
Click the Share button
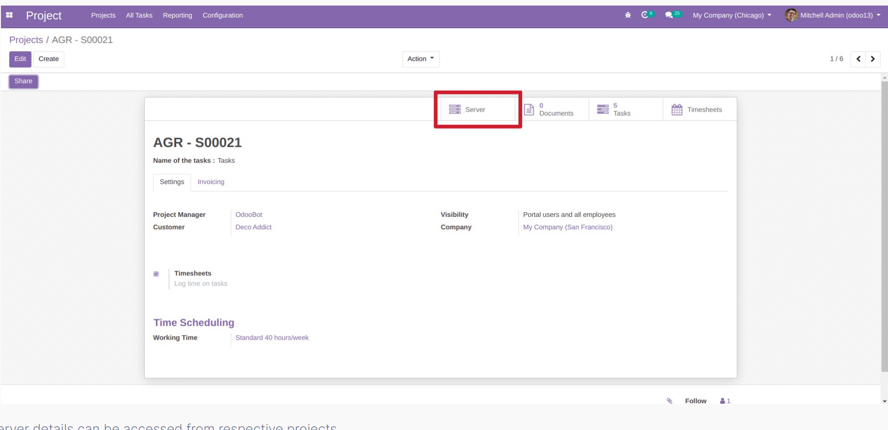pyautogui.click(x=24, y=81)
